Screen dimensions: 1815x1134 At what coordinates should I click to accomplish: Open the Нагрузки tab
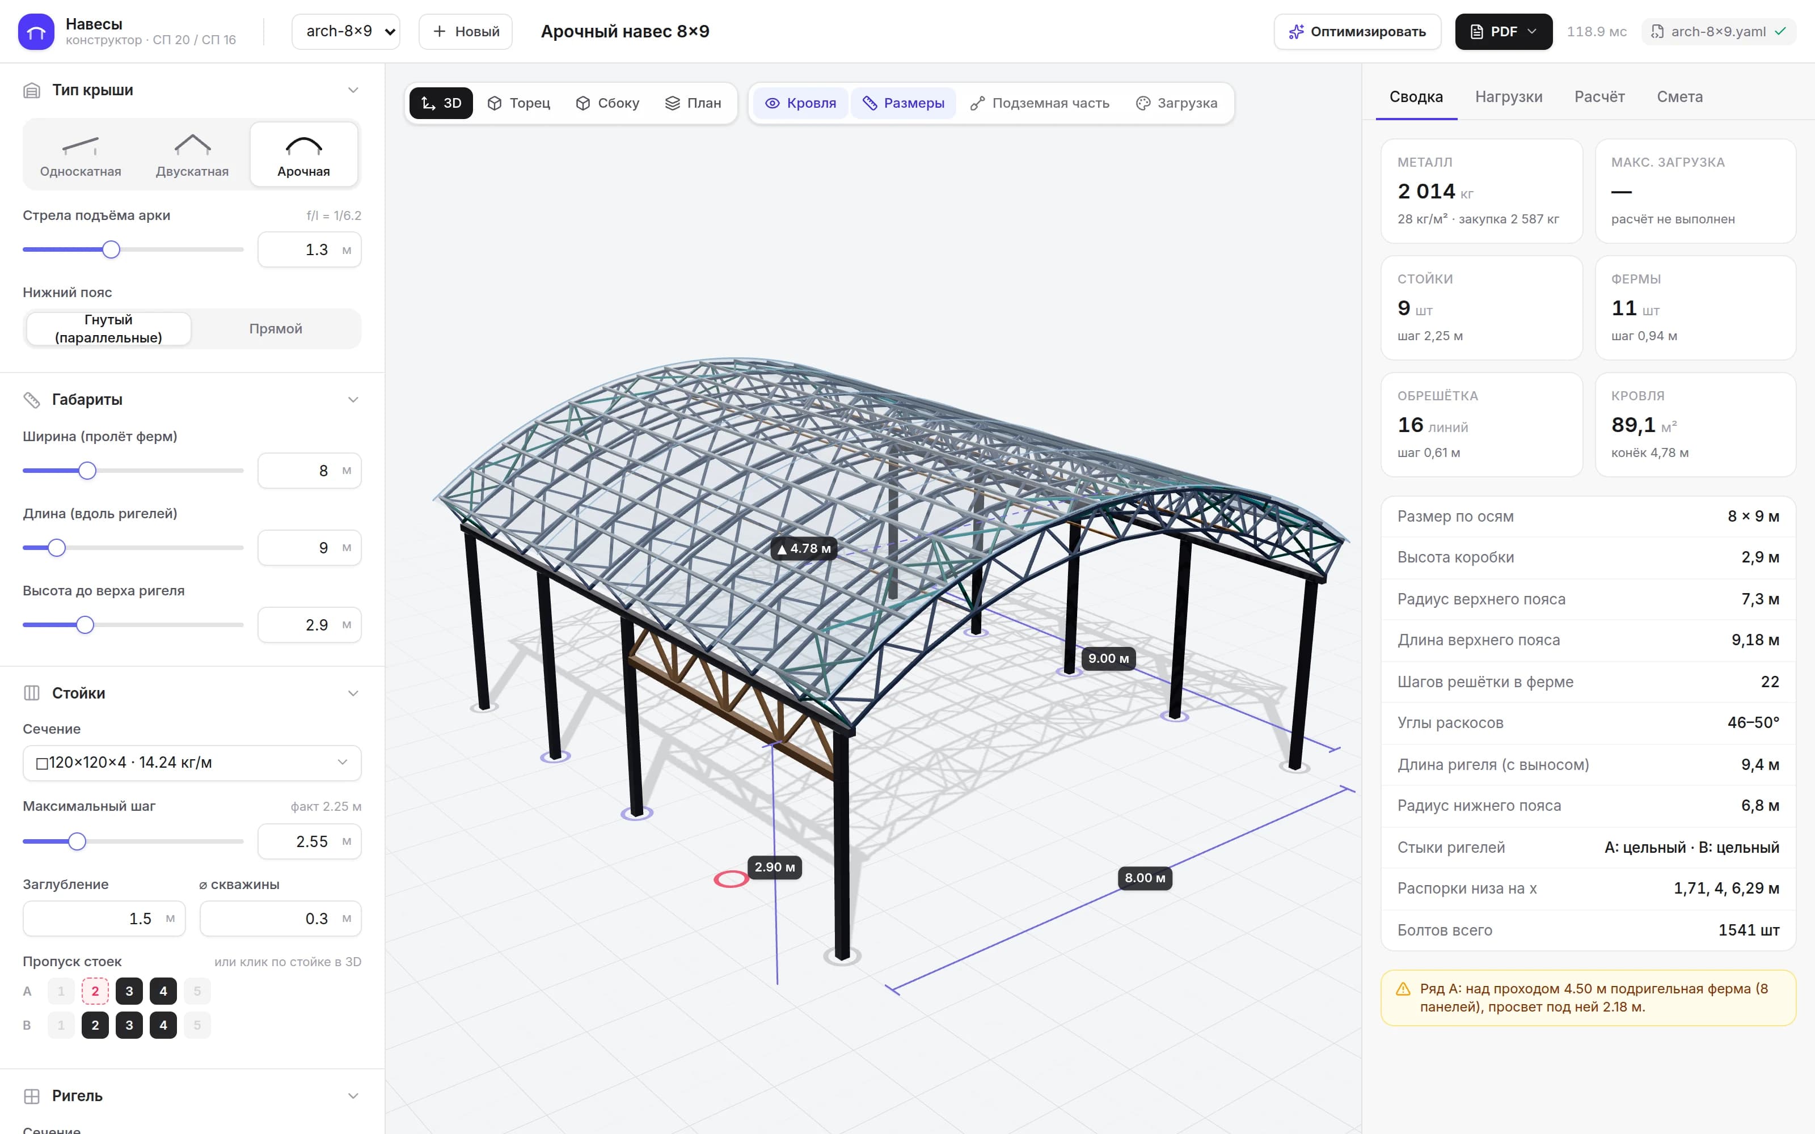click(1508, 97)
